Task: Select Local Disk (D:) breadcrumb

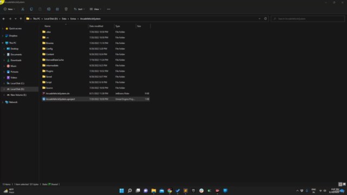Action: pyautogui.click(x=51, y=19)
